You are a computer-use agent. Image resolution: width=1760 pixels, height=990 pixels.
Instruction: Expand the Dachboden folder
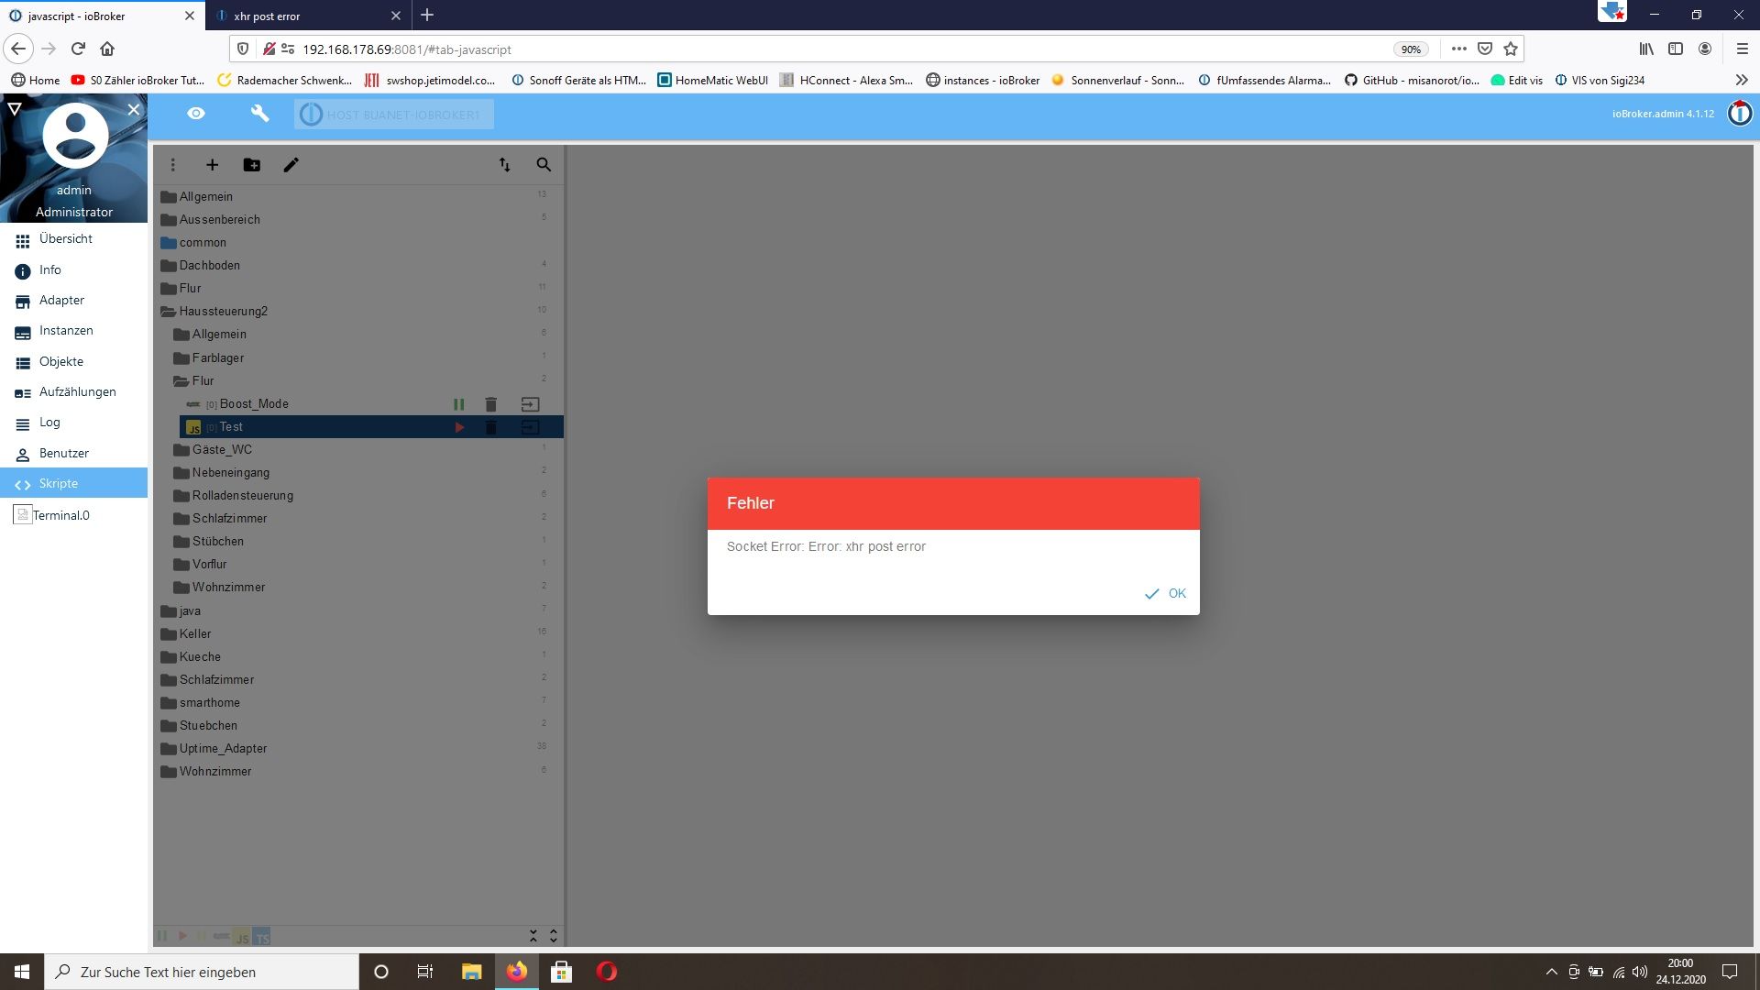(x=168, y=266)
